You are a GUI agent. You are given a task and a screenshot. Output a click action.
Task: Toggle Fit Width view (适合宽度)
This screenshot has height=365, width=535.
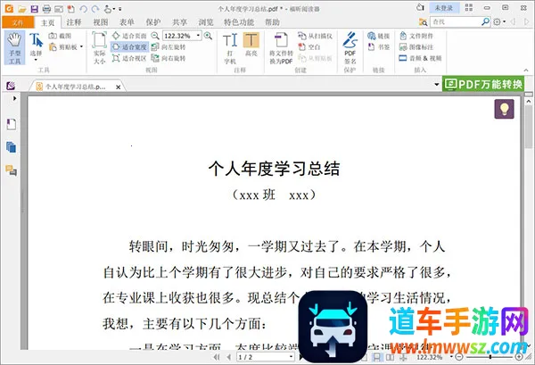click(x=131, y=46)
